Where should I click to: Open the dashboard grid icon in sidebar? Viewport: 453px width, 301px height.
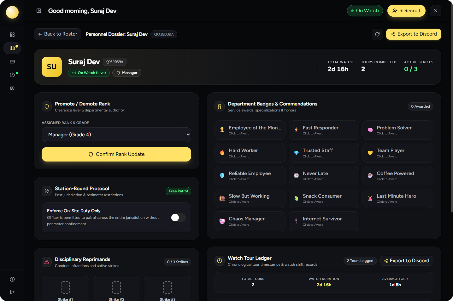click(x=12, y=35)
